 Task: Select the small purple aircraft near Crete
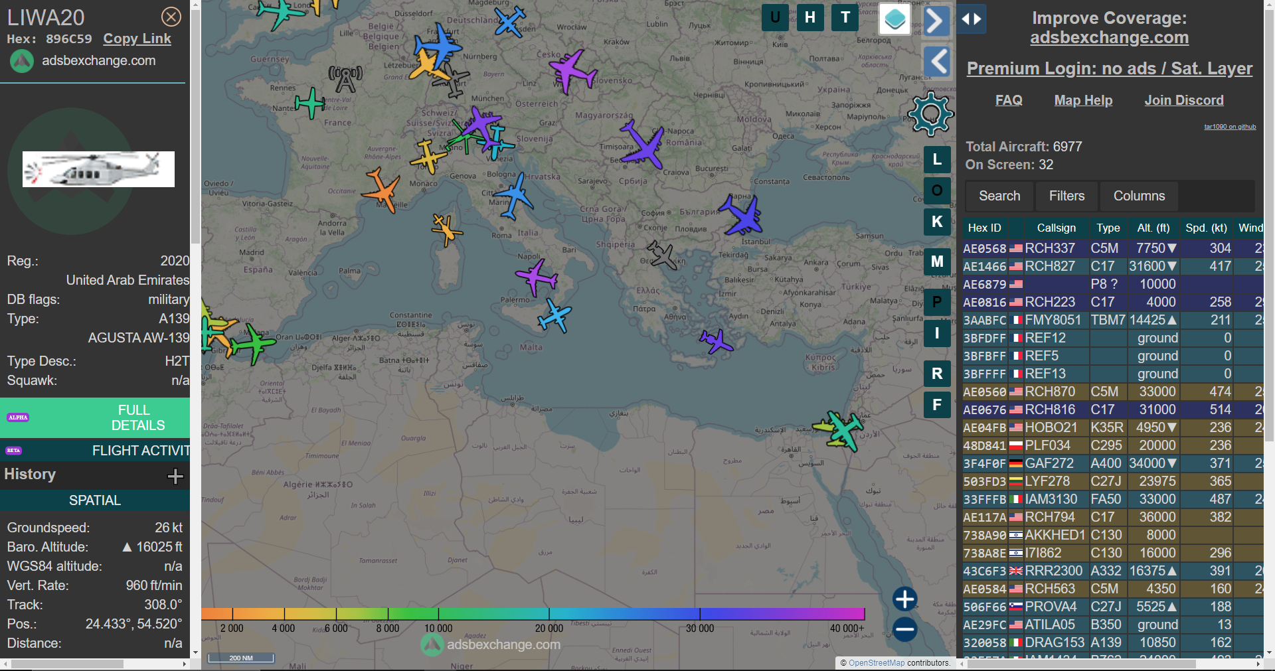(x=716, y=341)
